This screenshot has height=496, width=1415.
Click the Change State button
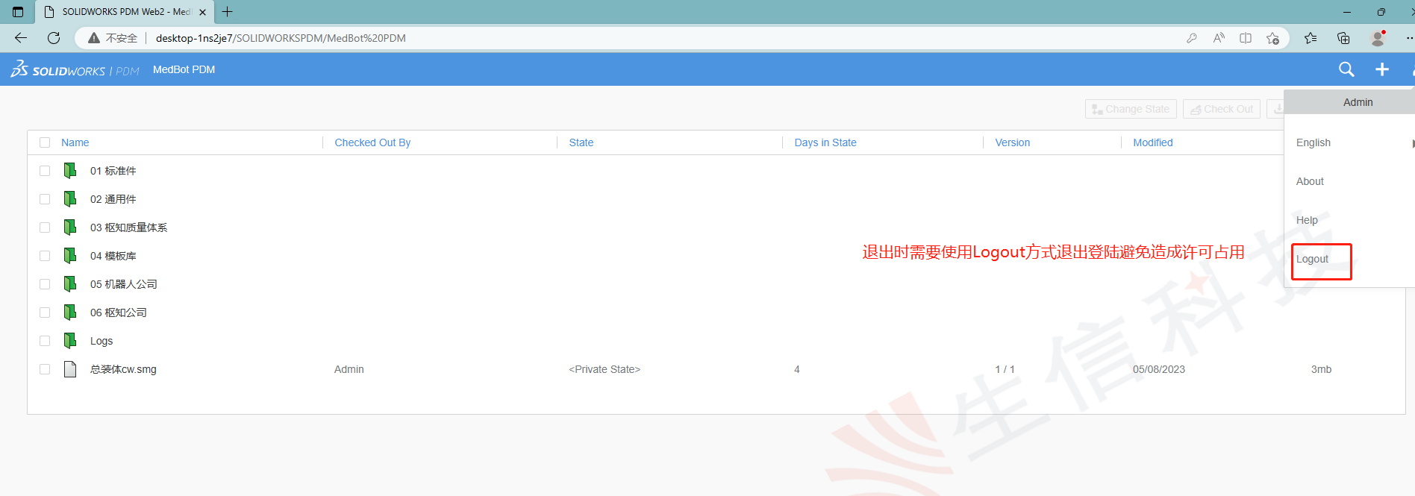coord(1131,109)
